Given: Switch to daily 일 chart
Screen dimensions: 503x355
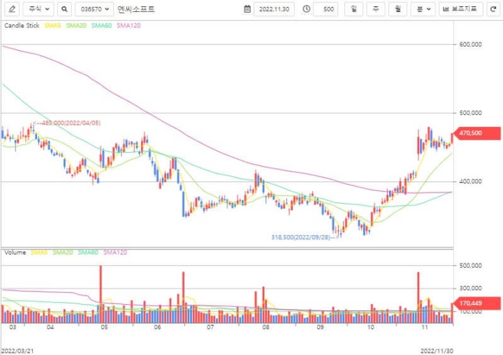Looking at the screenshot, I should (x=353, y=9).
